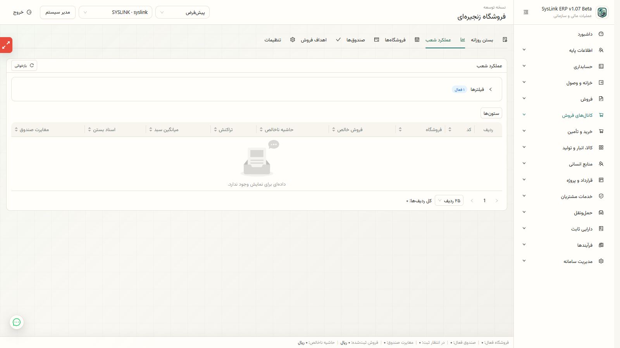
Task: Click the مدیر سیستم user button
Action: (58, 12)
